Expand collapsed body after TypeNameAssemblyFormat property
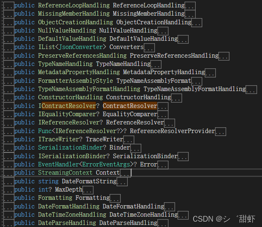This screenshot has height=227, width=262. tap(196, 81)
